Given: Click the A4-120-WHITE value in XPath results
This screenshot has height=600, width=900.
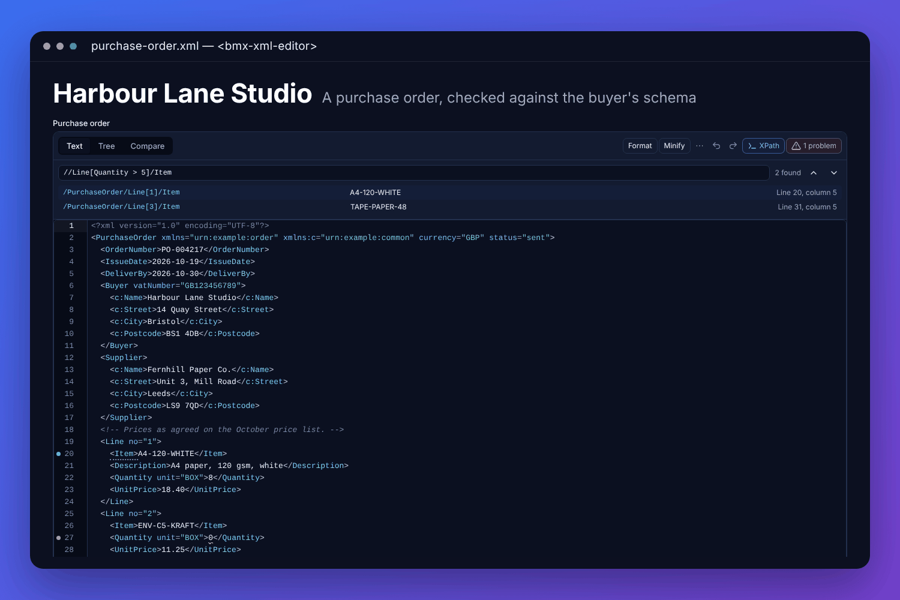Looking at the screenshot, I should coord(376,193).
